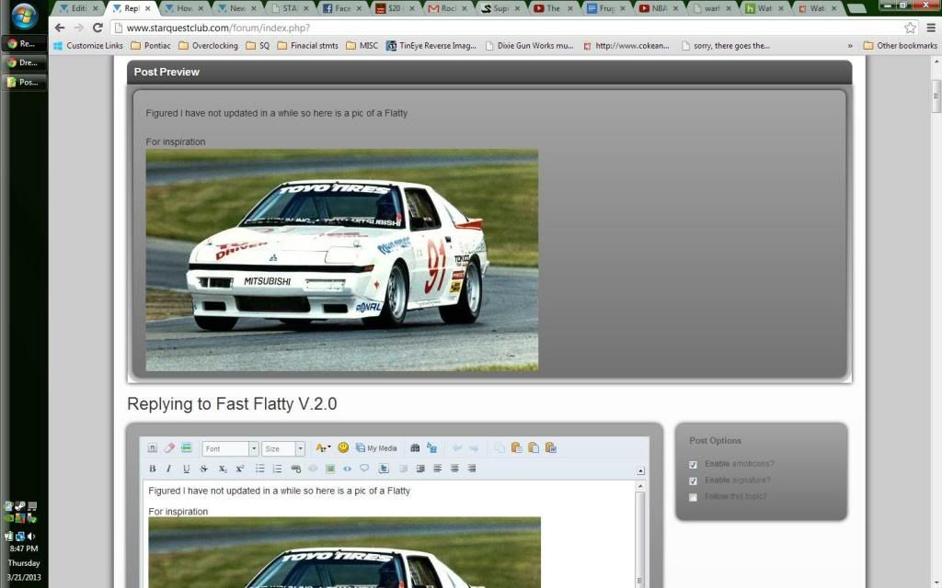Screen dimensions: 942x588
Task: Open My Media in the editor
Action: click(376, 448)
